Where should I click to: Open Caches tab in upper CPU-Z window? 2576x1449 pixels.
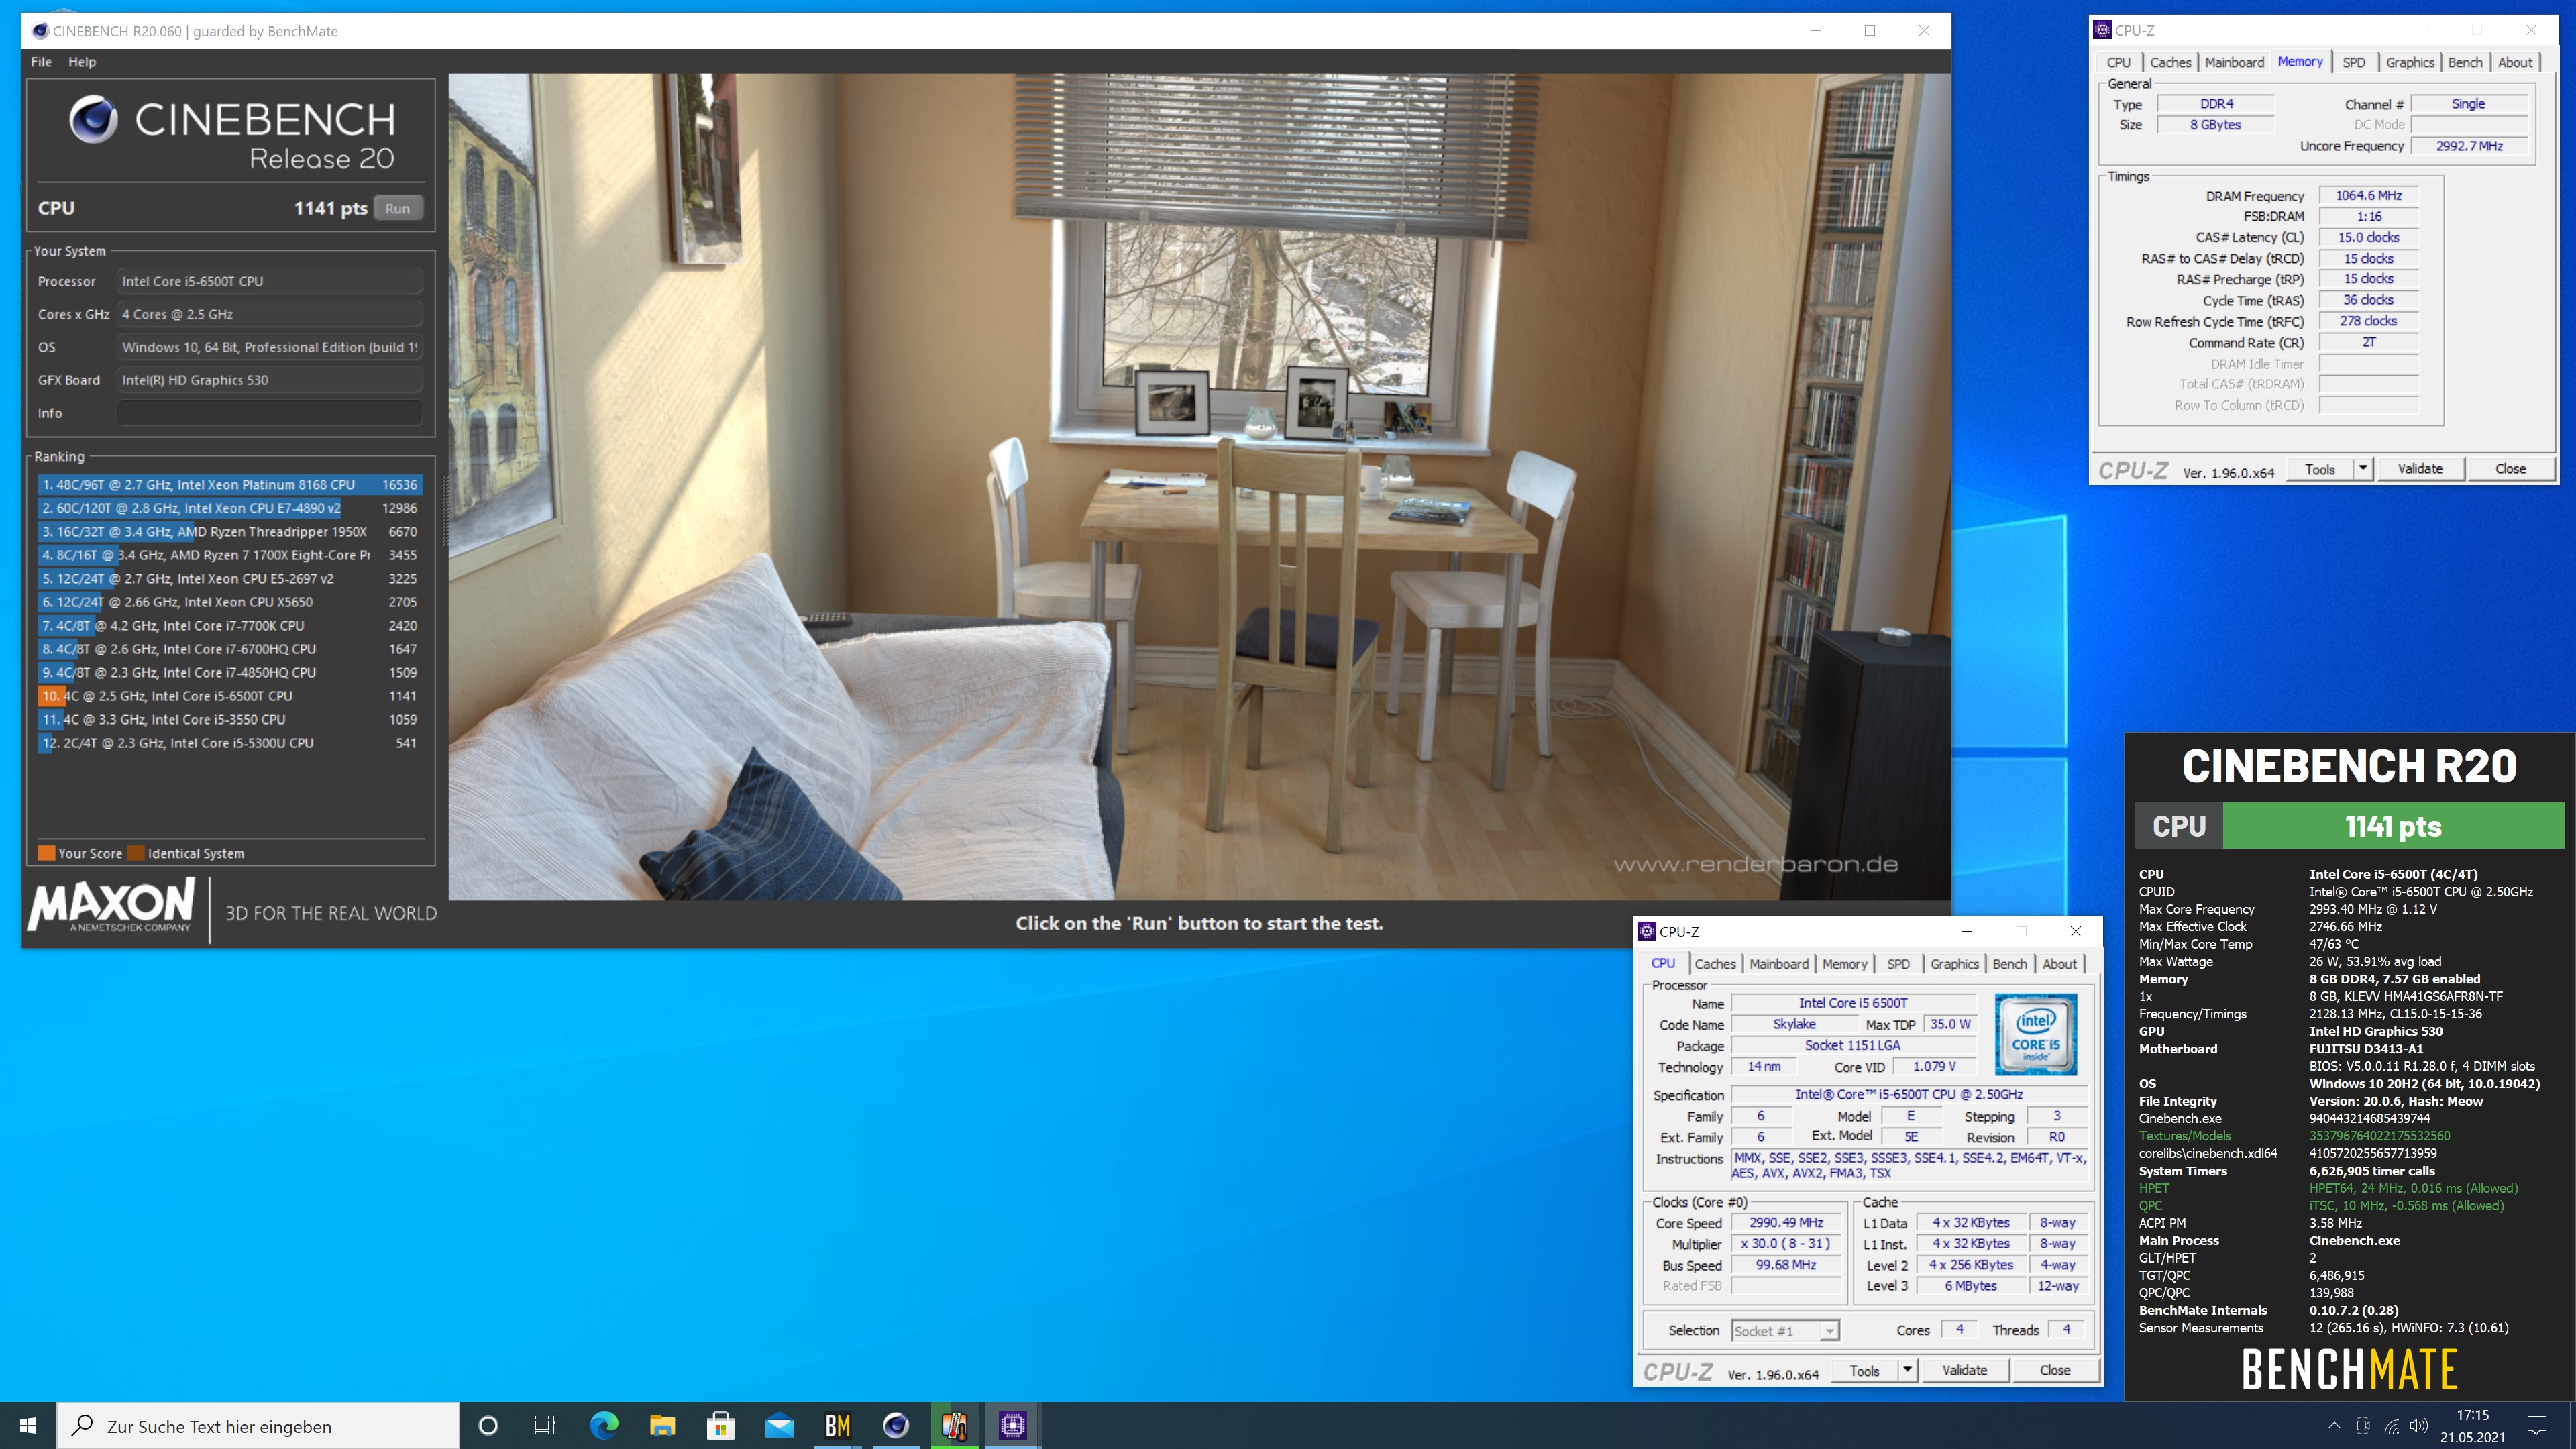pyautogui.click(x=2170, y=62)
